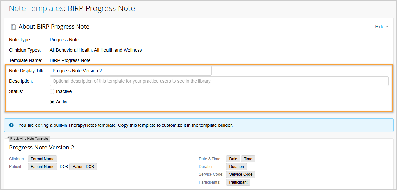Edit the Note Display Title field
The height and width of the screenshot is (190, 397).
(x=130, y=71)
